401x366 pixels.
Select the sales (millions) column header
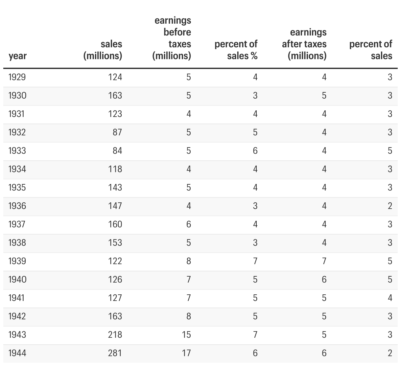click(x=103, y=50)
